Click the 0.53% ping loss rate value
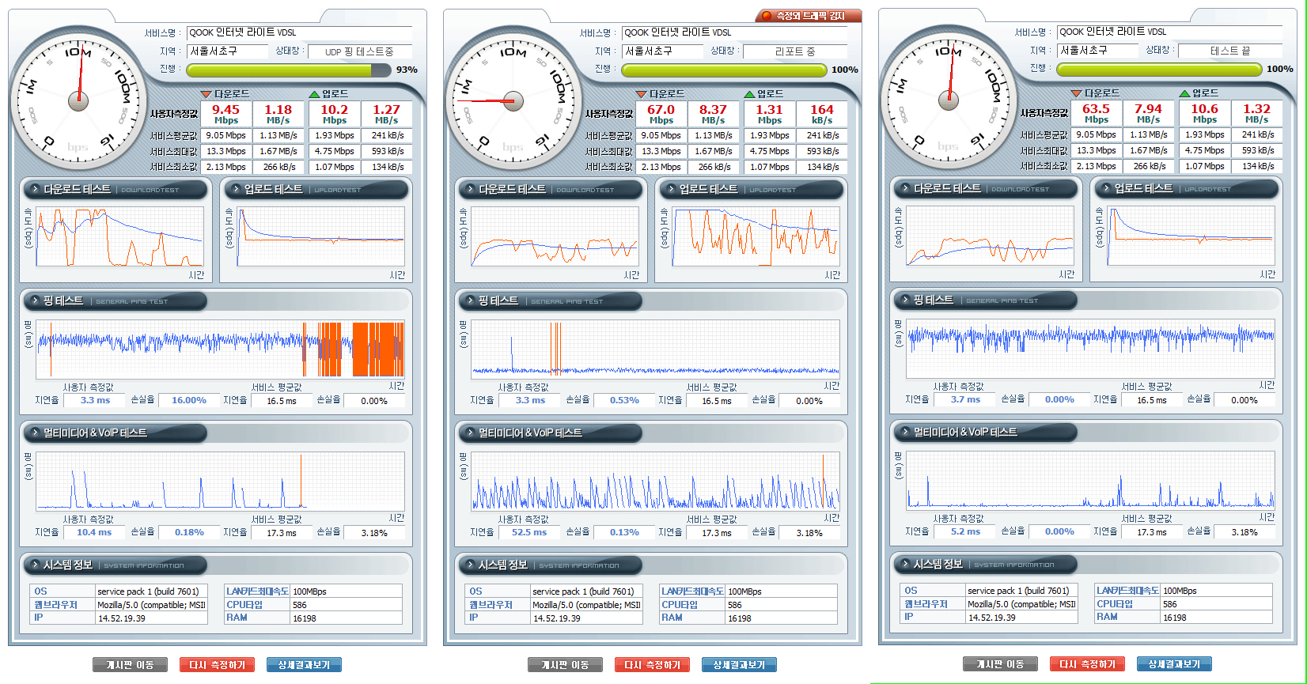 point(624,401)
